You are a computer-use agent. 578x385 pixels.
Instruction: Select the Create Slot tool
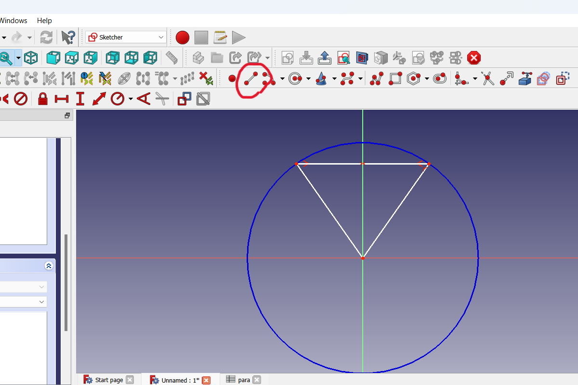pos(440,78)
